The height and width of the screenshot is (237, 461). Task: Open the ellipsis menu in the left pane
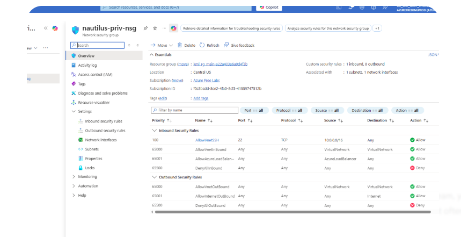[45, 48]
